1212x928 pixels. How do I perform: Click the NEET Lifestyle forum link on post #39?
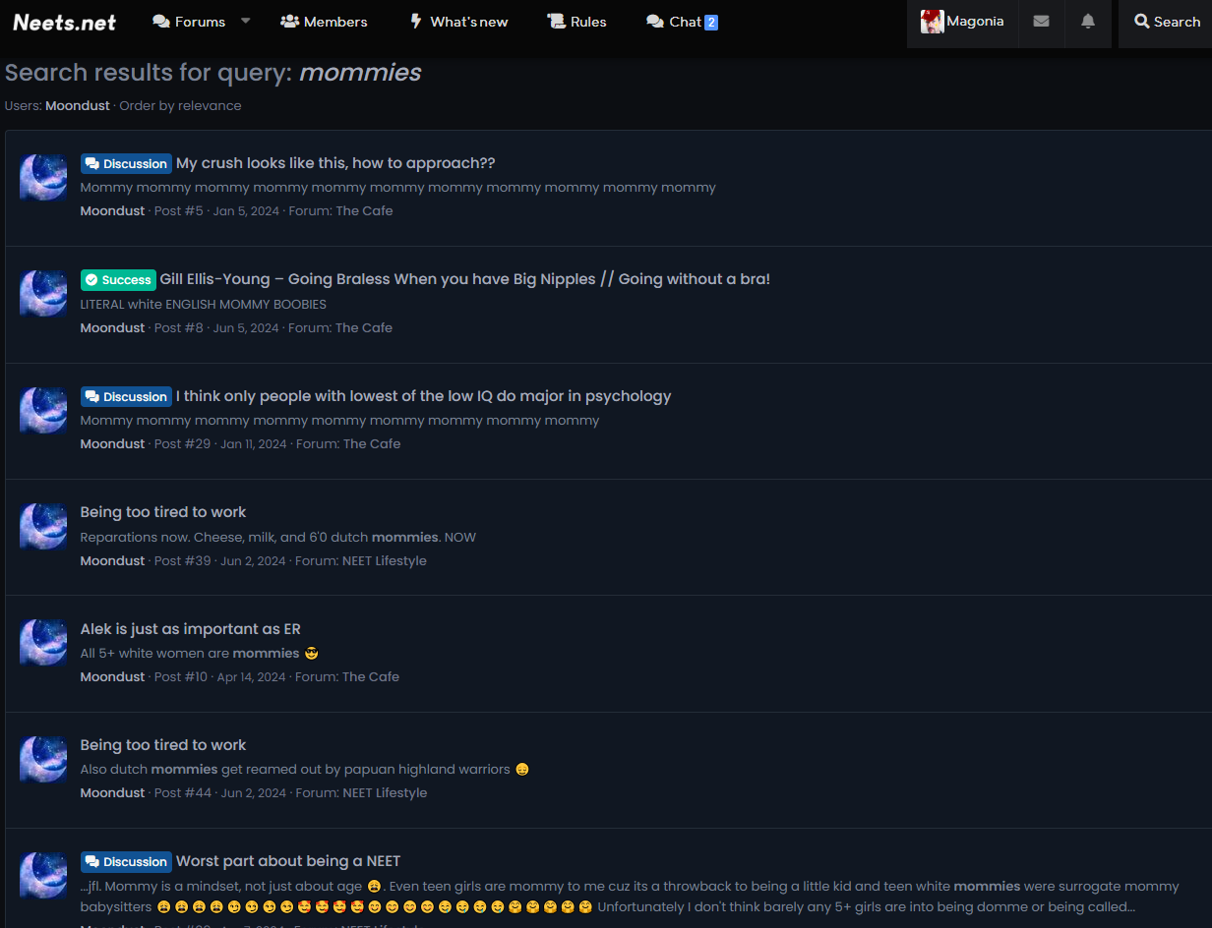click(x=384, y=561)
